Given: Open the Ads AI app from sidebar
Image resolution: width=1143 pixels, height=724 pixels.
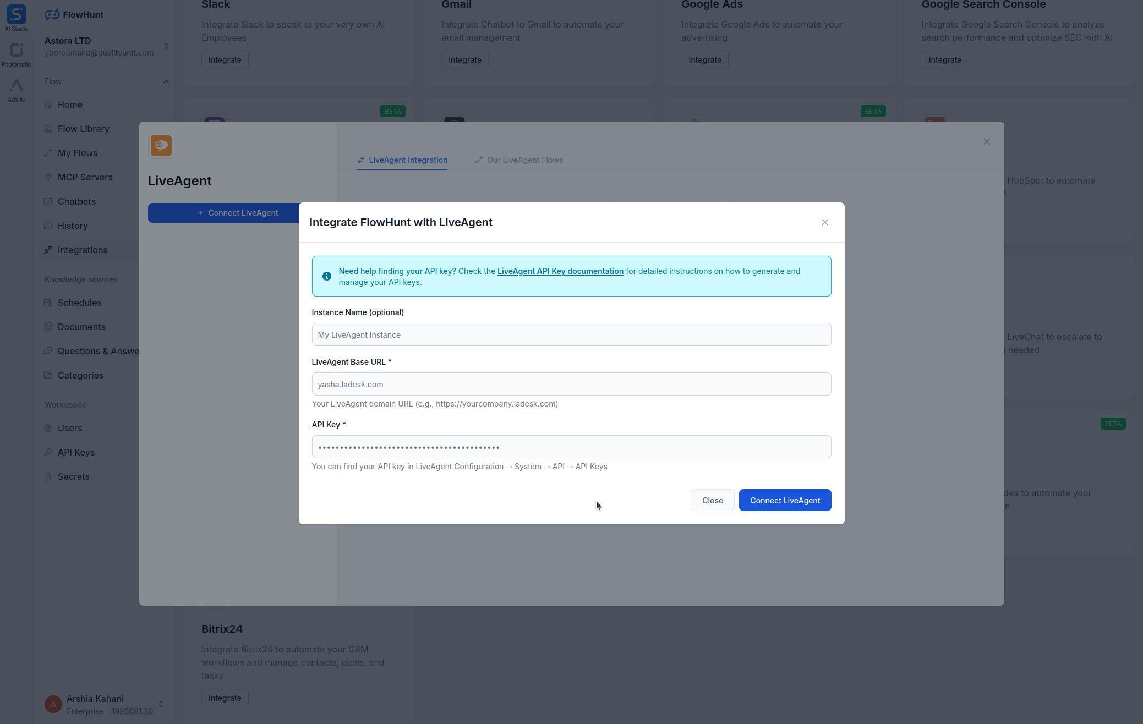Looking at the screenshot, I should tap(16, 89).
